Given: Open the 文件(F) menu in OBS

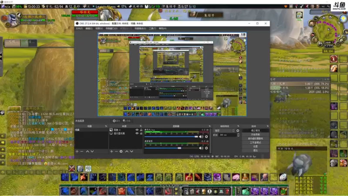Looking at the screenshot, I should click(79, 28).
